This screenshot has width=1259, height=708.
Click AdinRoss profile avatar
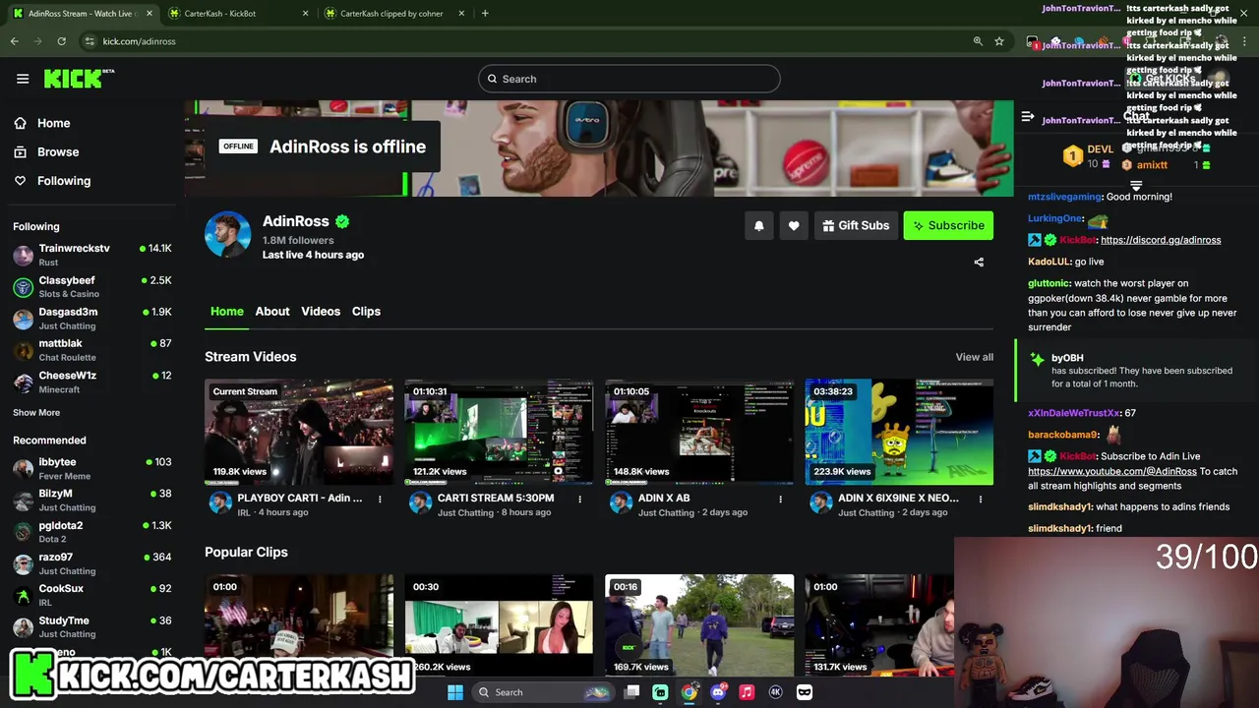(x=227, y=234)
